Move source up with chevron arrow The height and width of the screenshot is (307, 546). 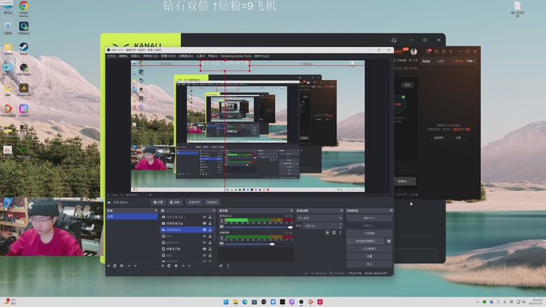coord(183,265)
